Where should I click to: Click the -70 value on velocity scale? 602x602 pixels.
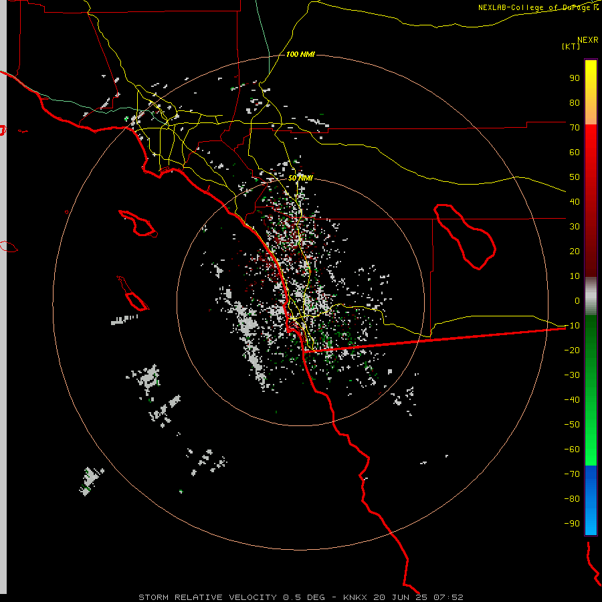572,474
